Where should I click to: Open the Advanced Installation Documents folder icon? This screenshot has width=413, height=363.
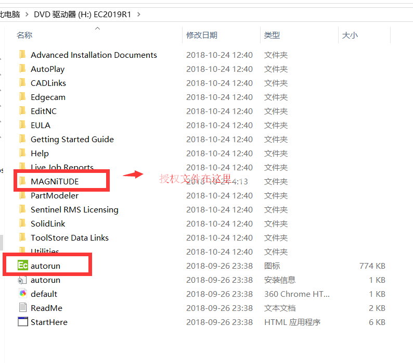coord(23,55)
